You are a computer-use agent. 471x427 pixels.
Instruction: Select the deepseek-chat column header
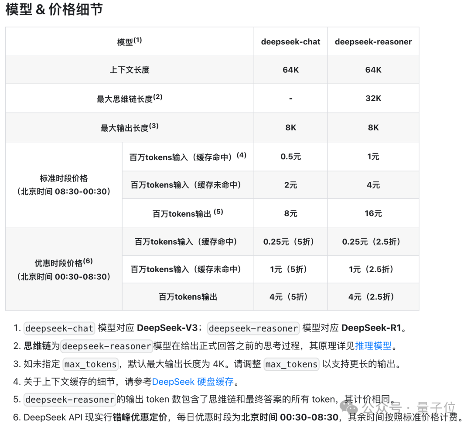[290, 41]
